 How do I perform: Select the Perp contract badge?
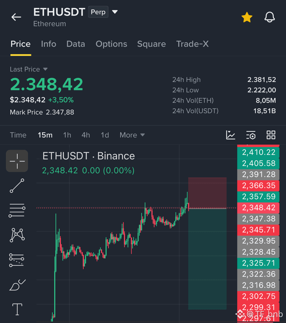(98, 12)
